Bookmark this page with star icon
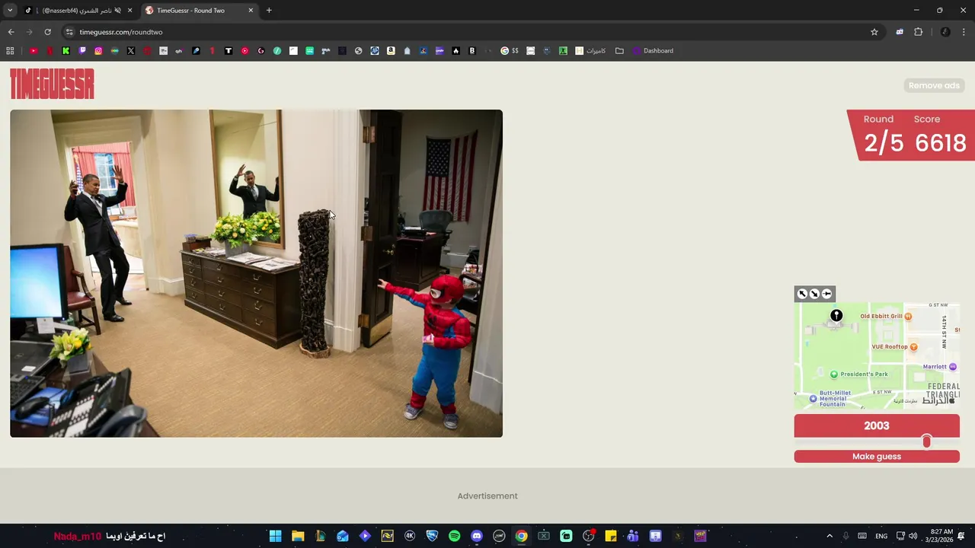Screen dimensions: 975x548 [x=874, y=32]
